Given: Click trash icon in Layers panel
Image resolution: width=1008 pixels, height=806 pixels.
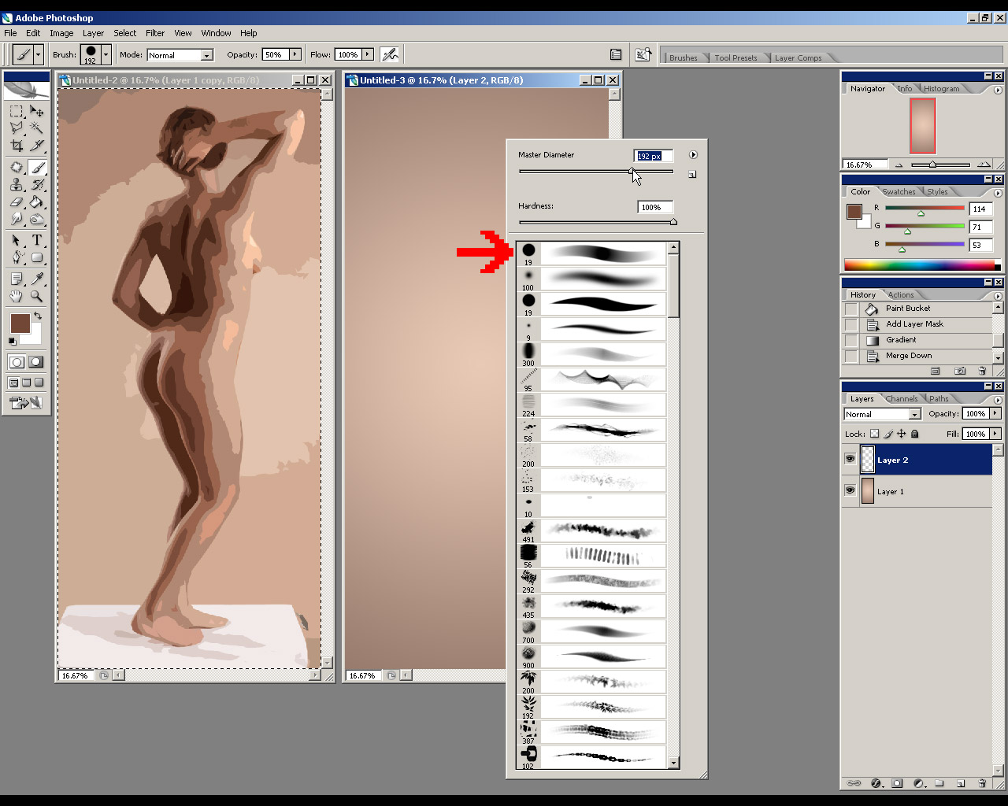Looking at the screenshot, I should tap(982, 783).
